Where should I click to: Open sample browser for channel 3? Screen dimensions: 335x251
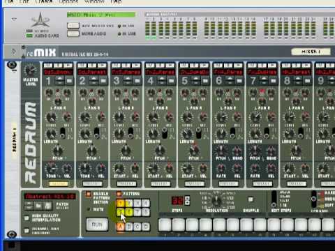click(137, 81)
